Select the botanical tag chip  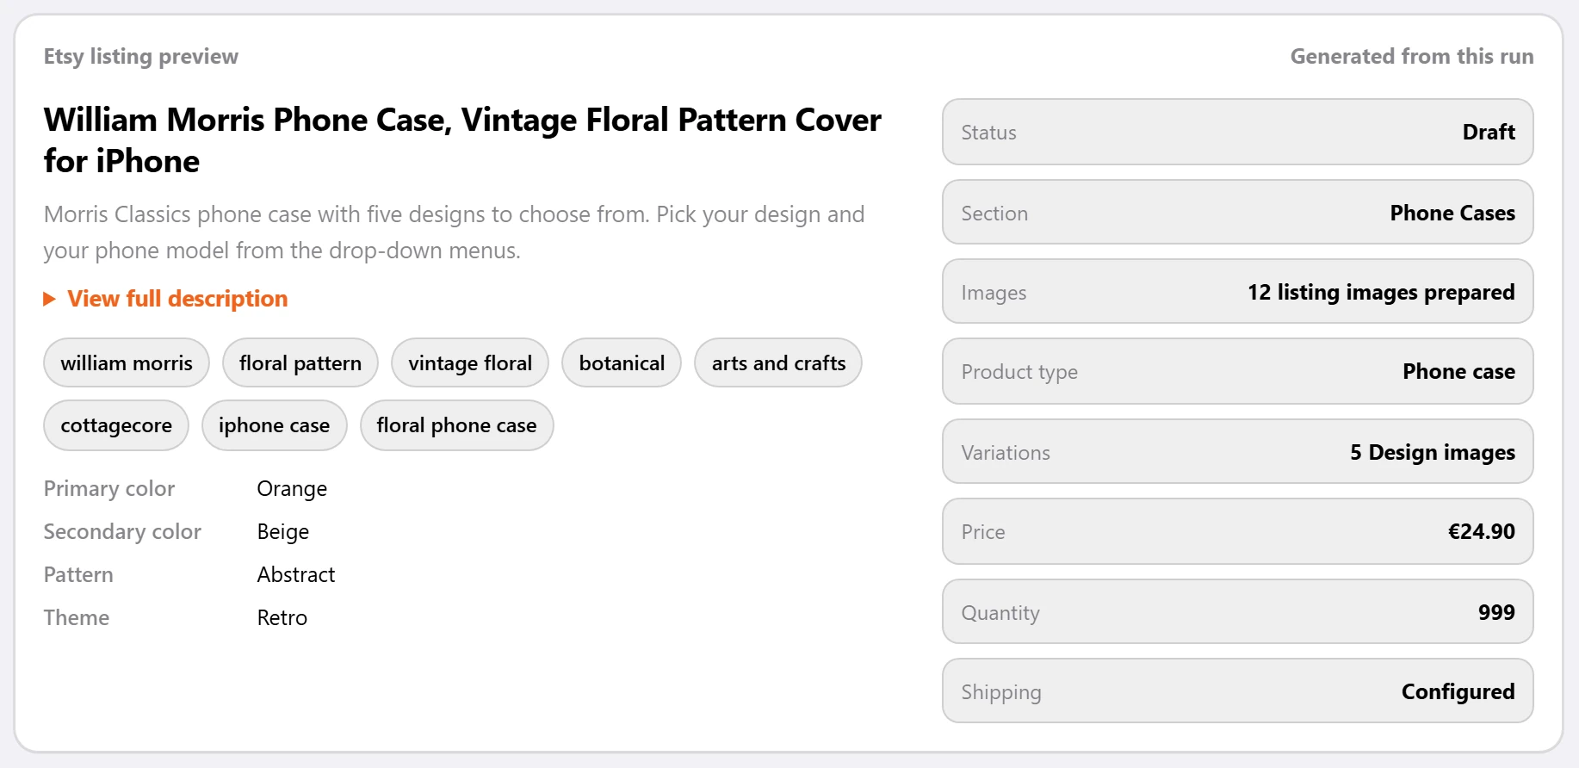point(622,362)
